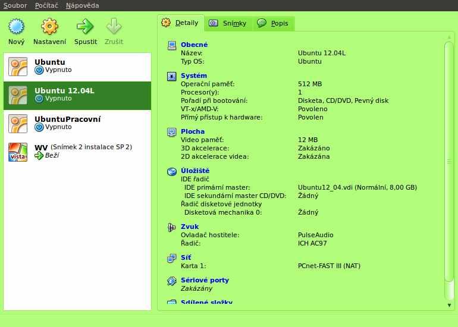Click the Síť network icon

click(172, 258)
